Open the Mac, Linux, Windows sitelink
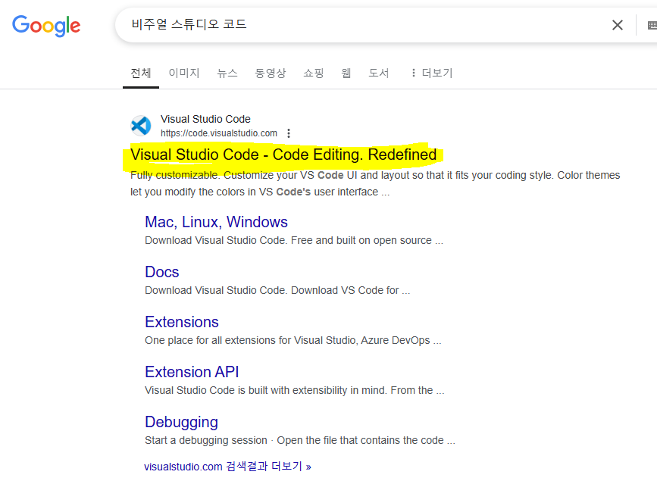 point(216,222)
